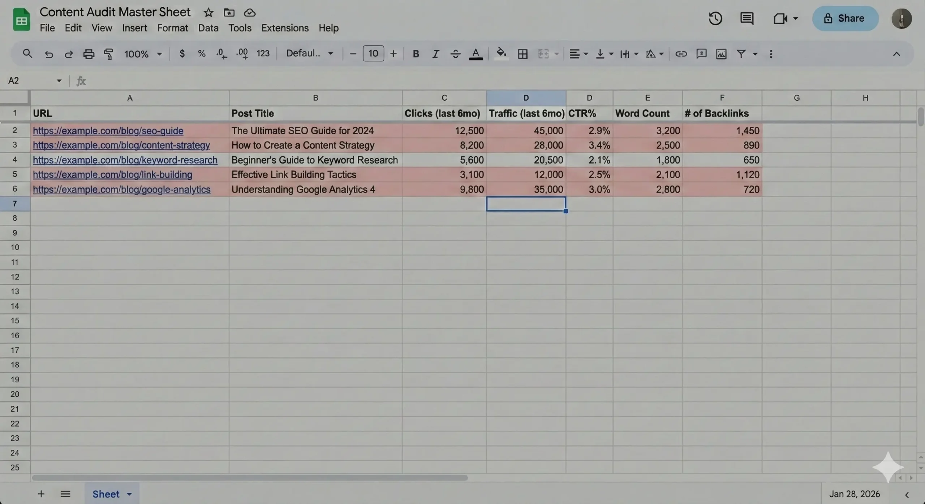
Task: Open the fill color tool
Action: (500, 53)
